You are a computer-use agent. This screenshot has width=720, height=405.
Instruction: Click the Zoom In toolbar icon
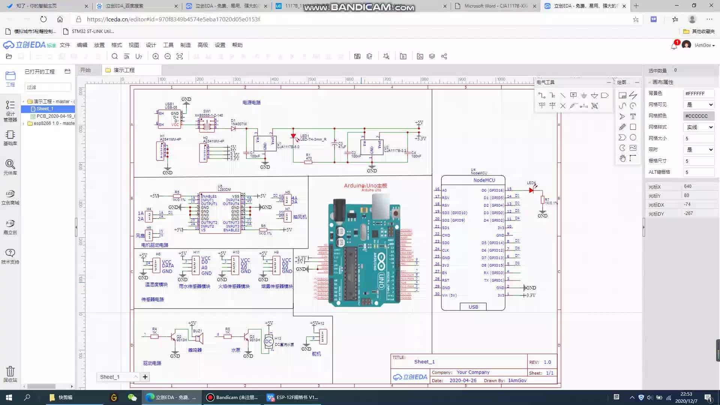point(156,56)
